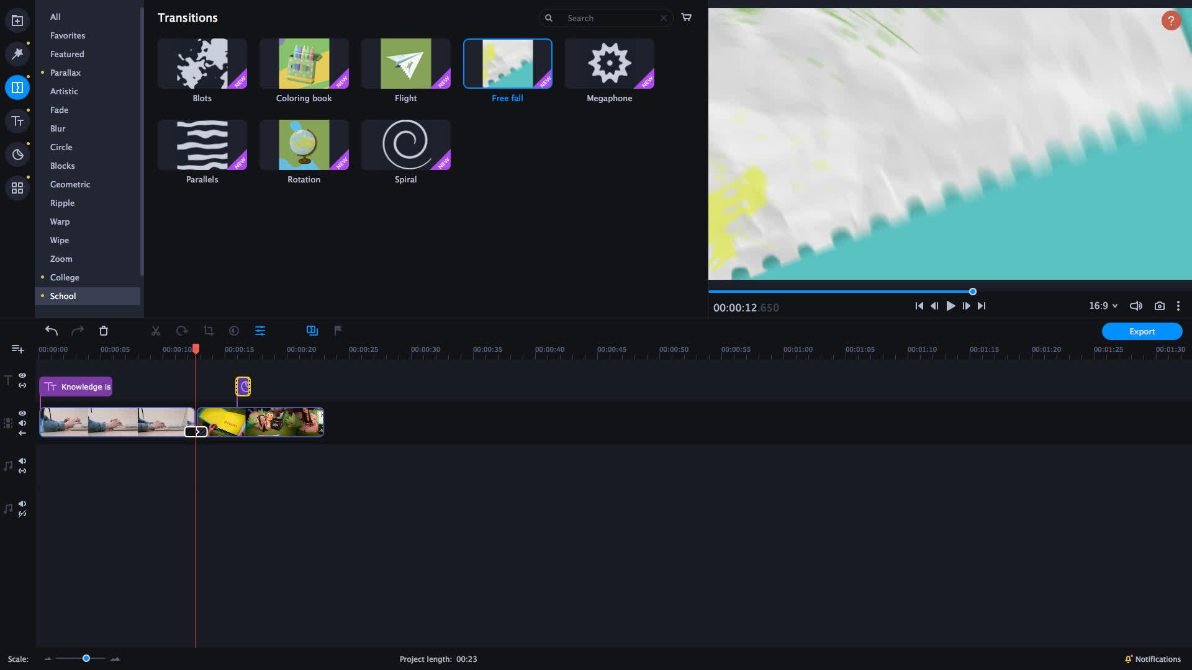Open the 16:9 aspect ratio dropdown
The width and height of the screenshot is (1192, 670).
[1103, 305]
